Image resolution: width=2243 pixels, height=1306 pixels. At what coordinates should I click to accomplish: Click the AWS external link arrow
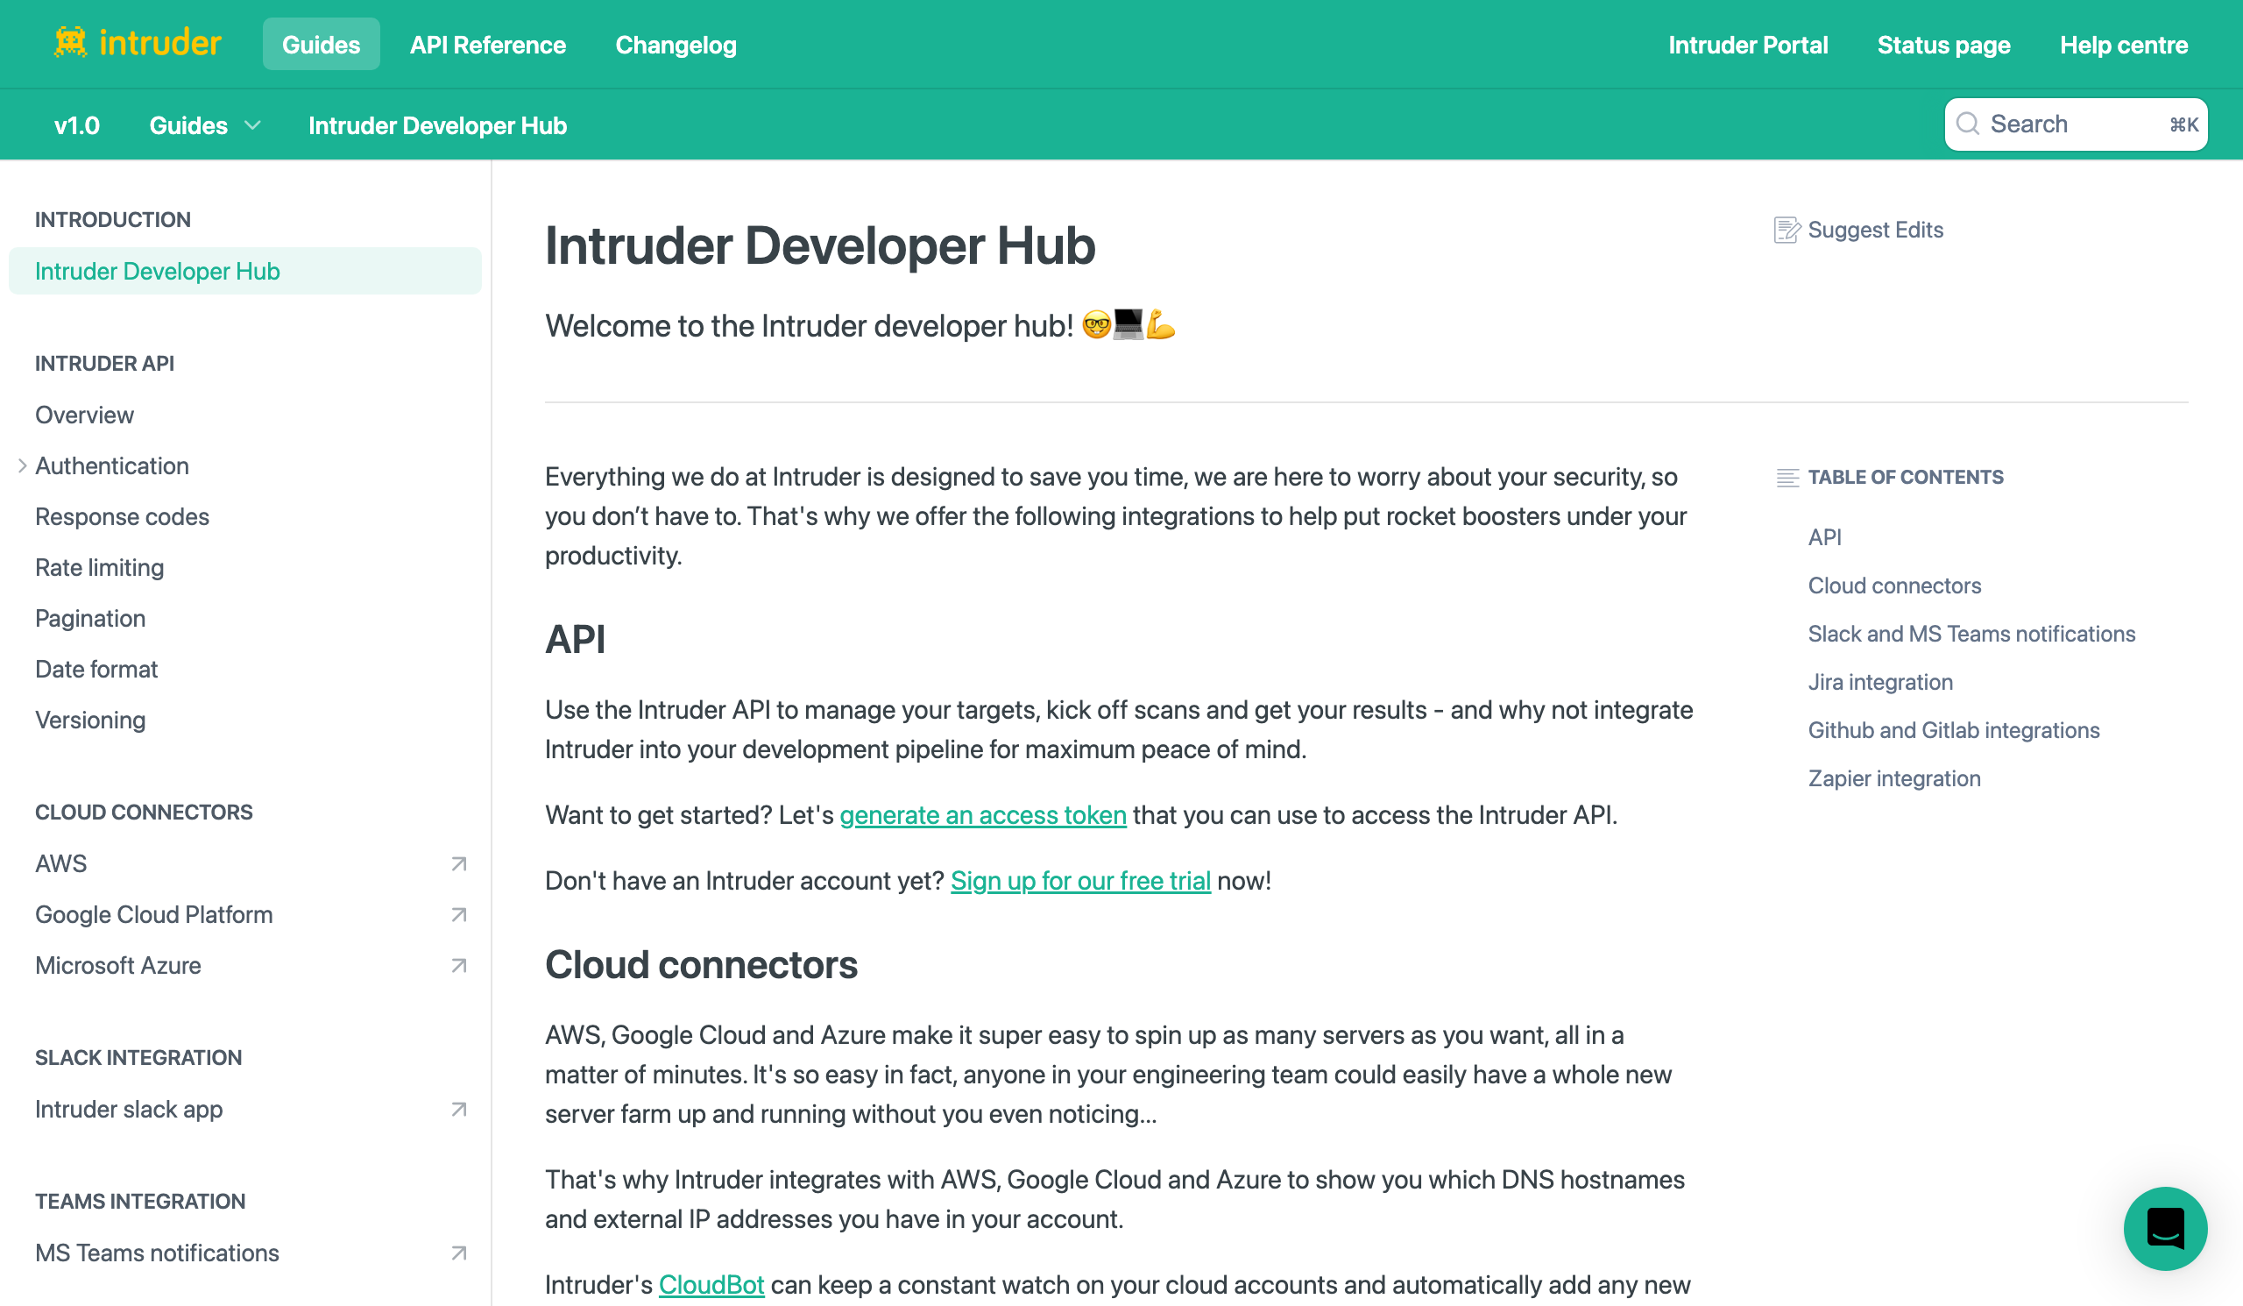click(459, 863)
